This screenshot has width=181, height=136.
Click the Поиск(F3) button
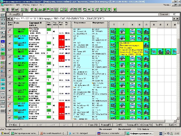93,125
